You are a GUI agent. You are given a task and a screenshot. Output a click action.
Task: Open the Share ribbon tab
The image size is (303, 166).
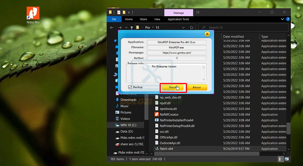[x=143, y=19]
